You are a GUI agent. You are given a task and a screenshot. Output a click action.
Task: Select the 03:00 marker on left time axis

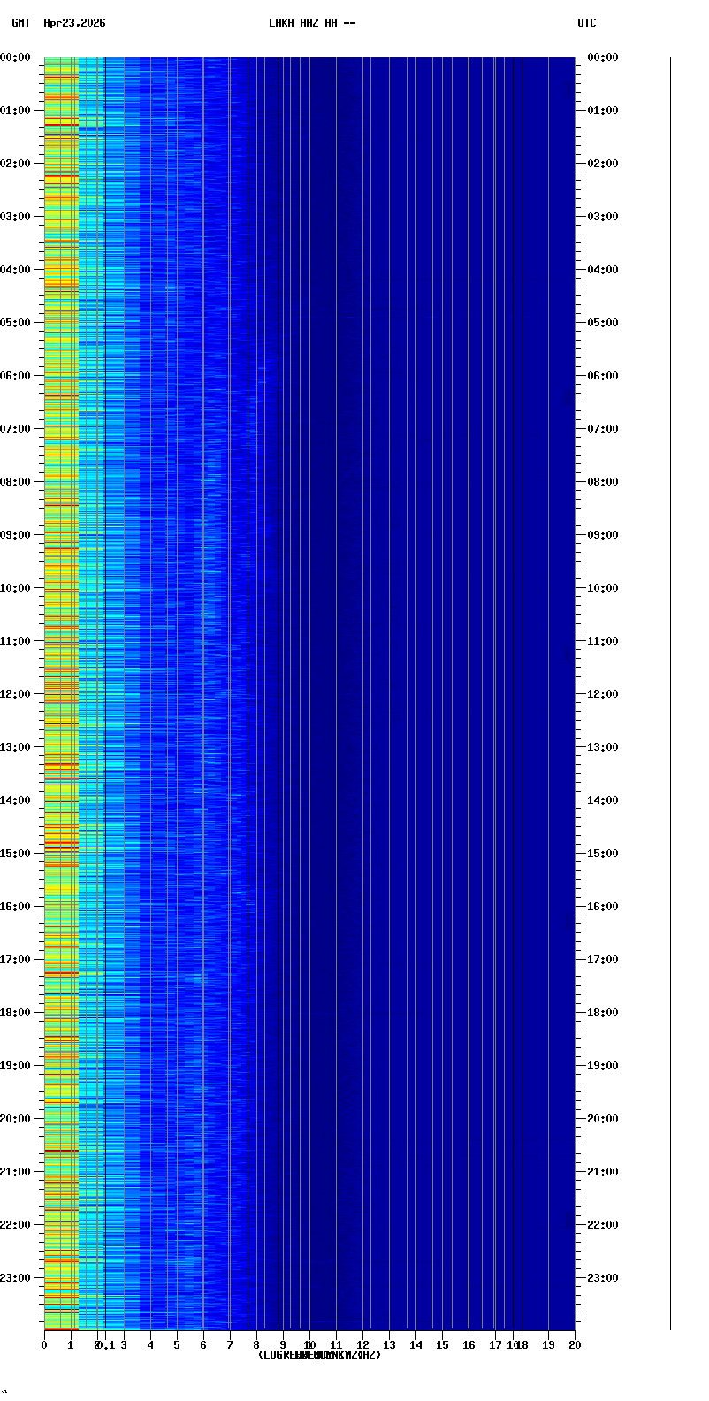point(15,217)
